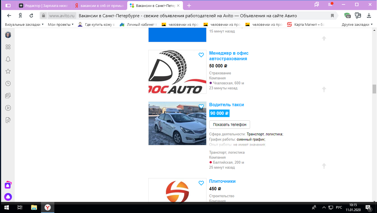
Task: Open favorites star in sidebar
Action: [8, 71]
